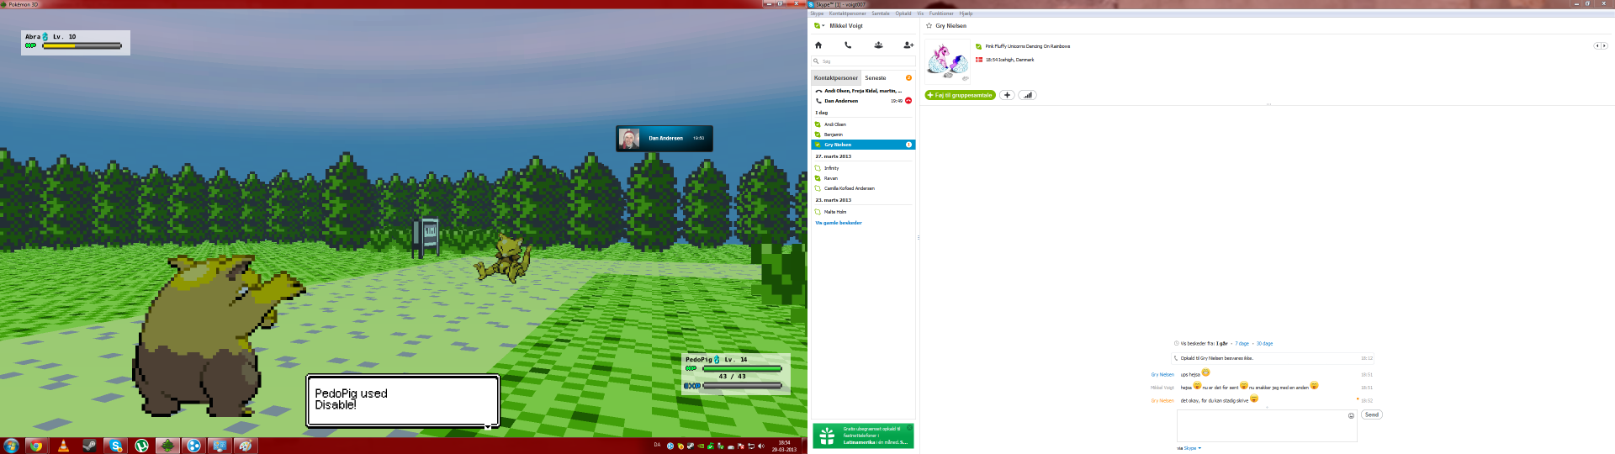The height and width of the screenshot is (454, 1615).
Task: Click the wild Abra sprite in the game
Action: 504,257
